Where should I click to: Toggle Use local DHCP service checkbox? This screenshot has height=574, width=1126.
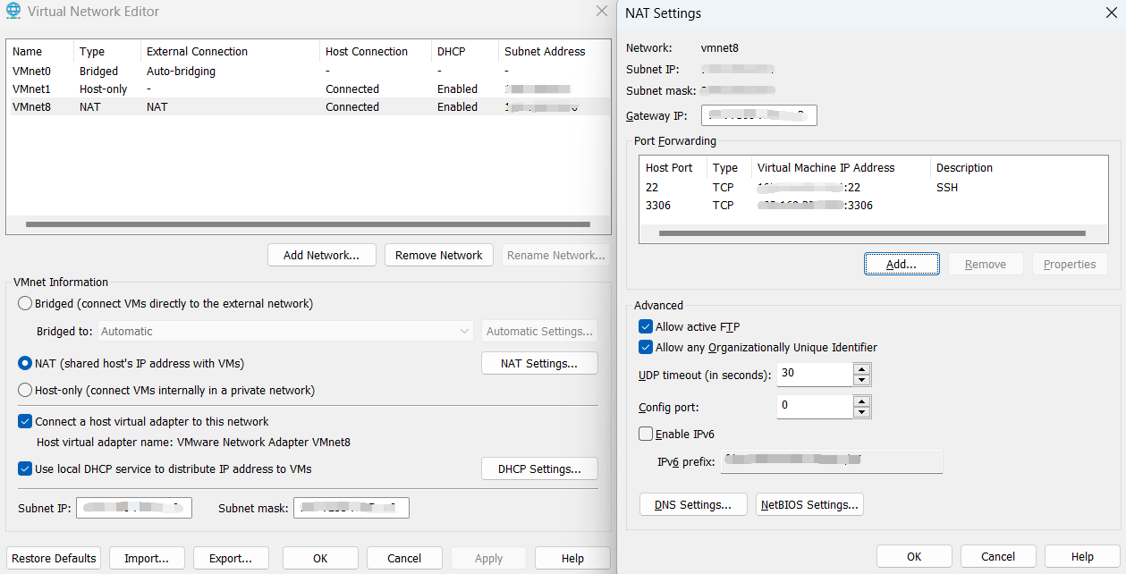click(25, 469)
